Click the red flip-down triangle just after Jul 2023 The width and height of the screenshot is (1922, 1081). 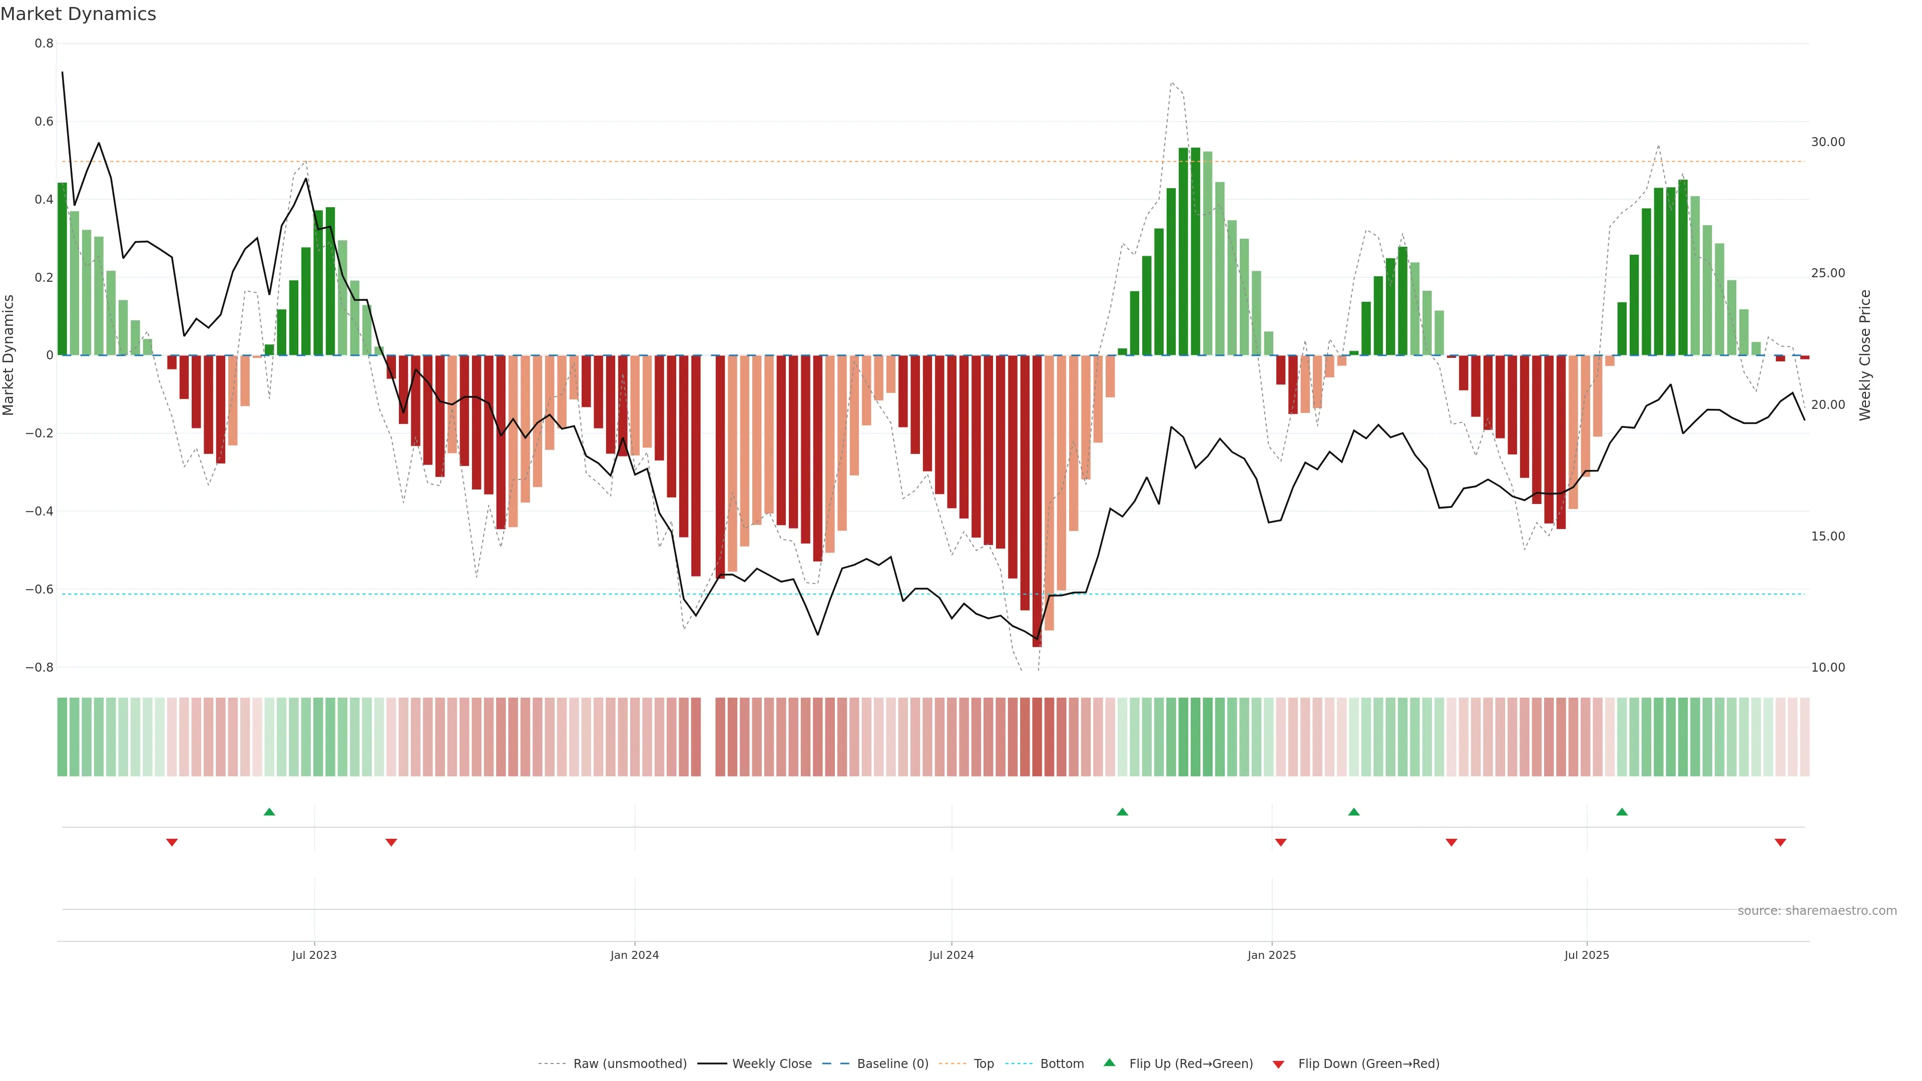(x=391, y=842)
